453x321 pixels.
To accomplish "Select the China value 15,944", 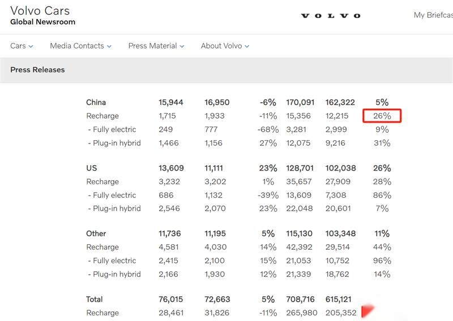I will pyautogui.click(x=171, y=102).
